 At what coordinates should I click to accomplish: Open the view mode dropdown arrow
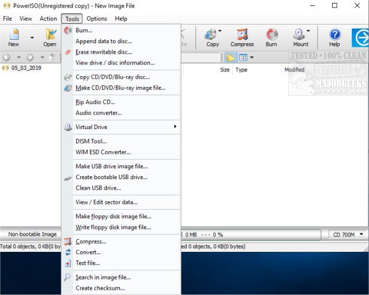[251, 58]
